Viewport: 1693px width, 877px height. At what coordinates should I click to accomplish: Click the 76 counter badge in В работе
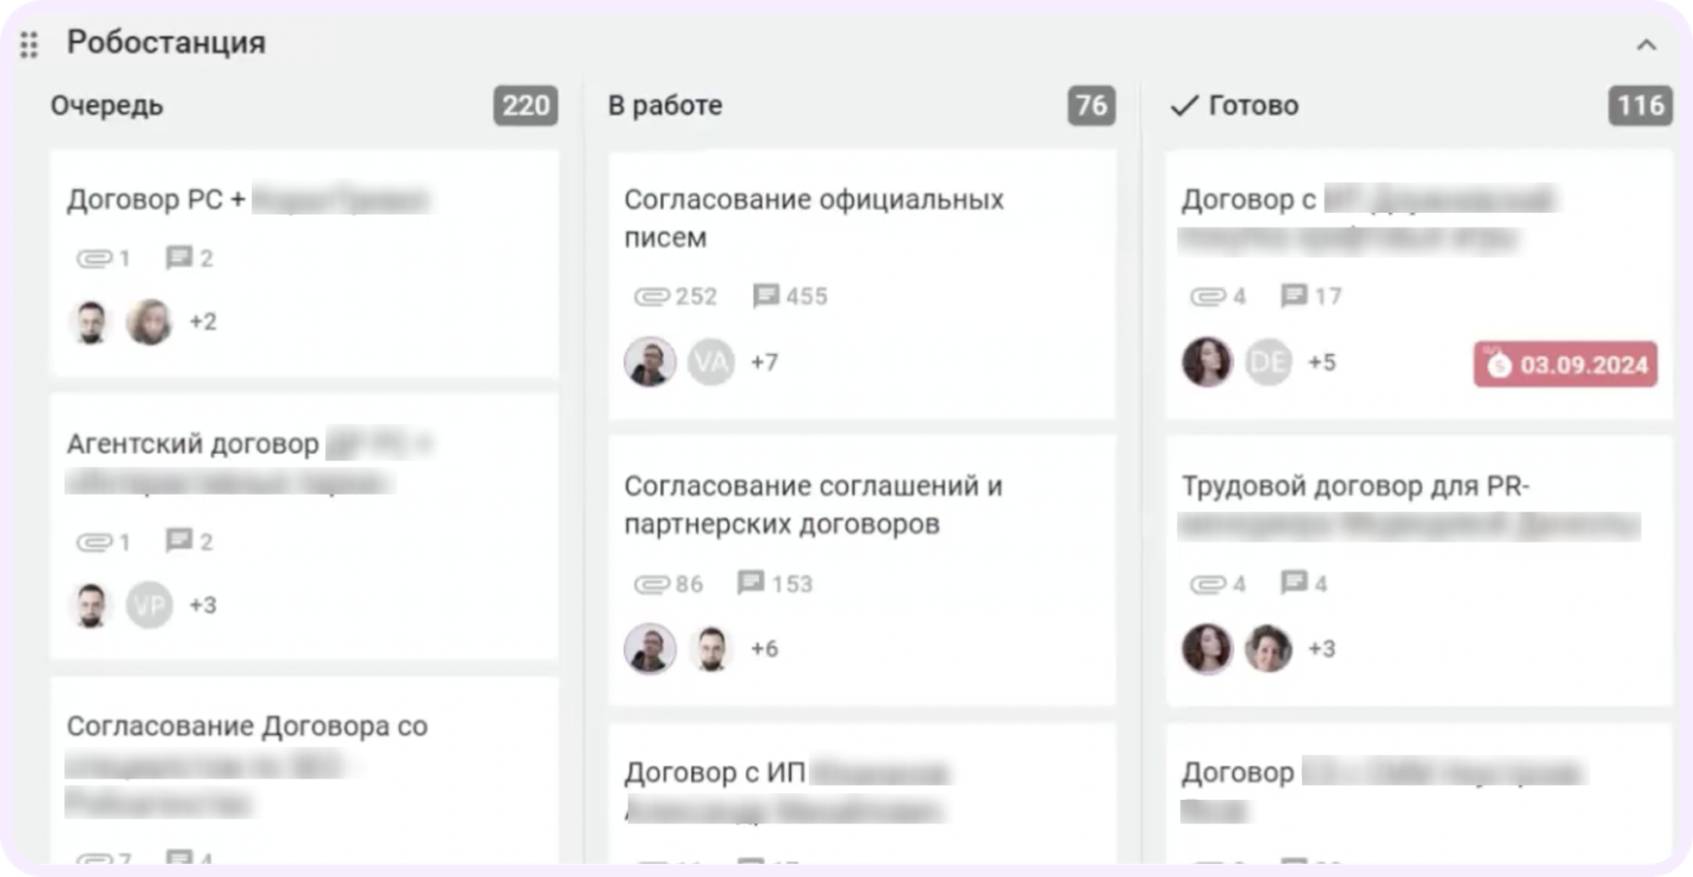(1090, 106)
